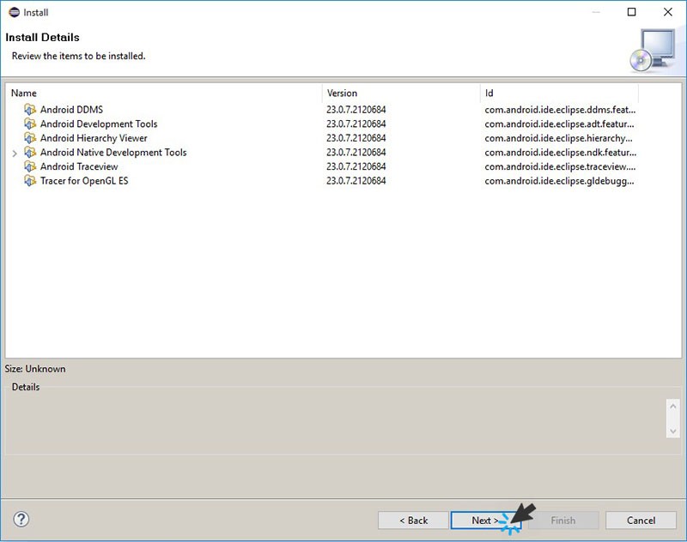Sort the list by Id column header

(558, 93)
